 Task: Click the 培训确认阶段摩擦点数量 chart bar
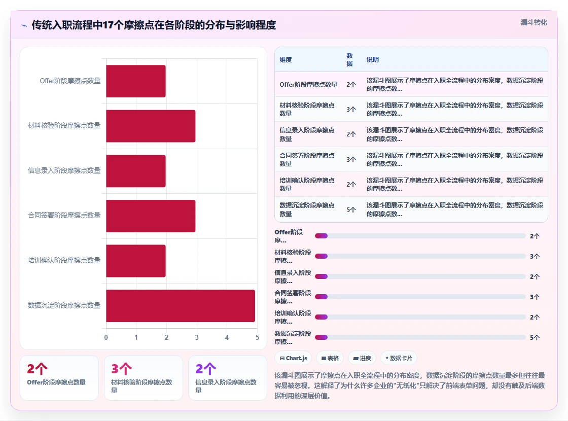[136, 261]
